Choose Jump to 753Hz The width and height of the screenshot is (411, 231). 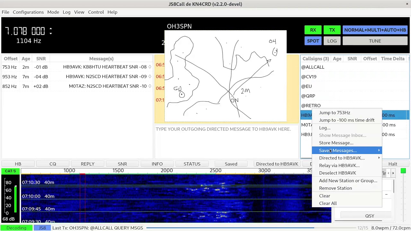tap(347, 113)
